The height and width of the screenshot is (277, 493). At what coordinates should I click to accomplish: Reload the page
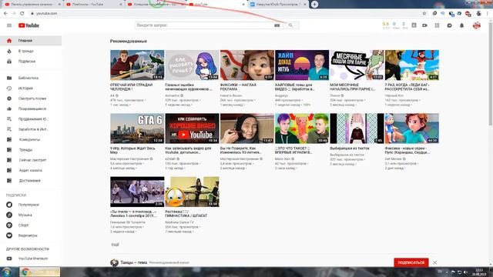tap(22, 14)
